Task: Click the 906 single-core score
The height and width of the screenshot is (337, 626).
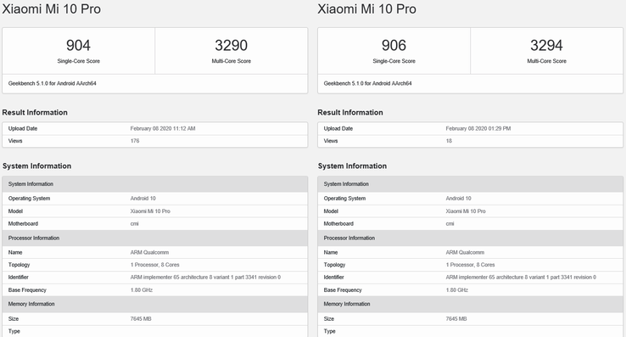Action: [x=394, y=45]
